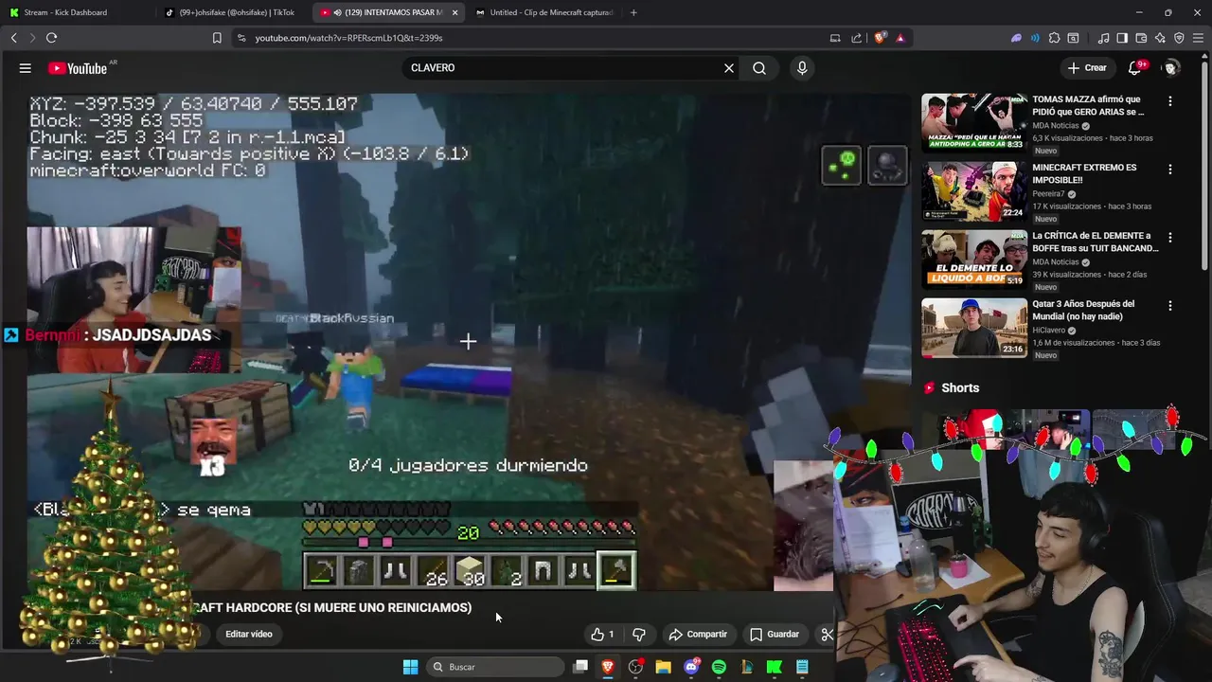Click the Guardar save button
1212x682 pixels.
[775, 635]
